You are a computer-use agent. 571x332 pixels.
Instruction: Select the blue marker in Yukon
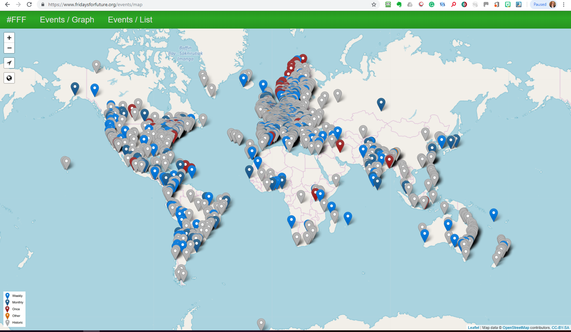(x=94, y=90)
